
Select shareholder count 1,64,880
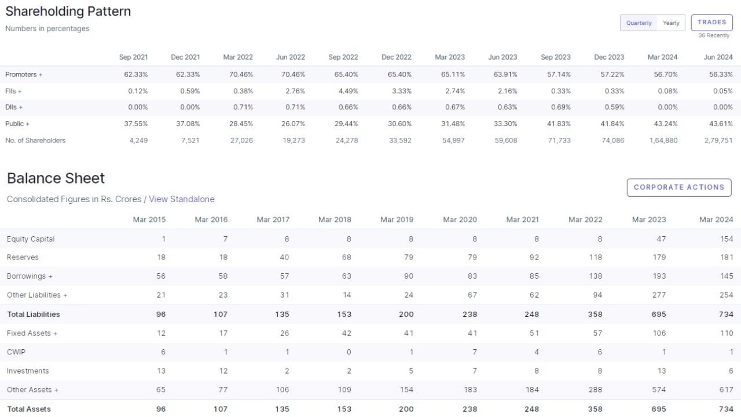coord(663,141)
